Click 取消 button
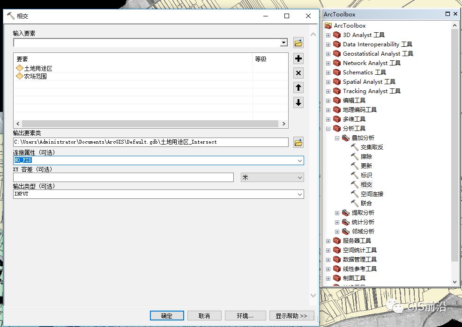 click(204, 316)
